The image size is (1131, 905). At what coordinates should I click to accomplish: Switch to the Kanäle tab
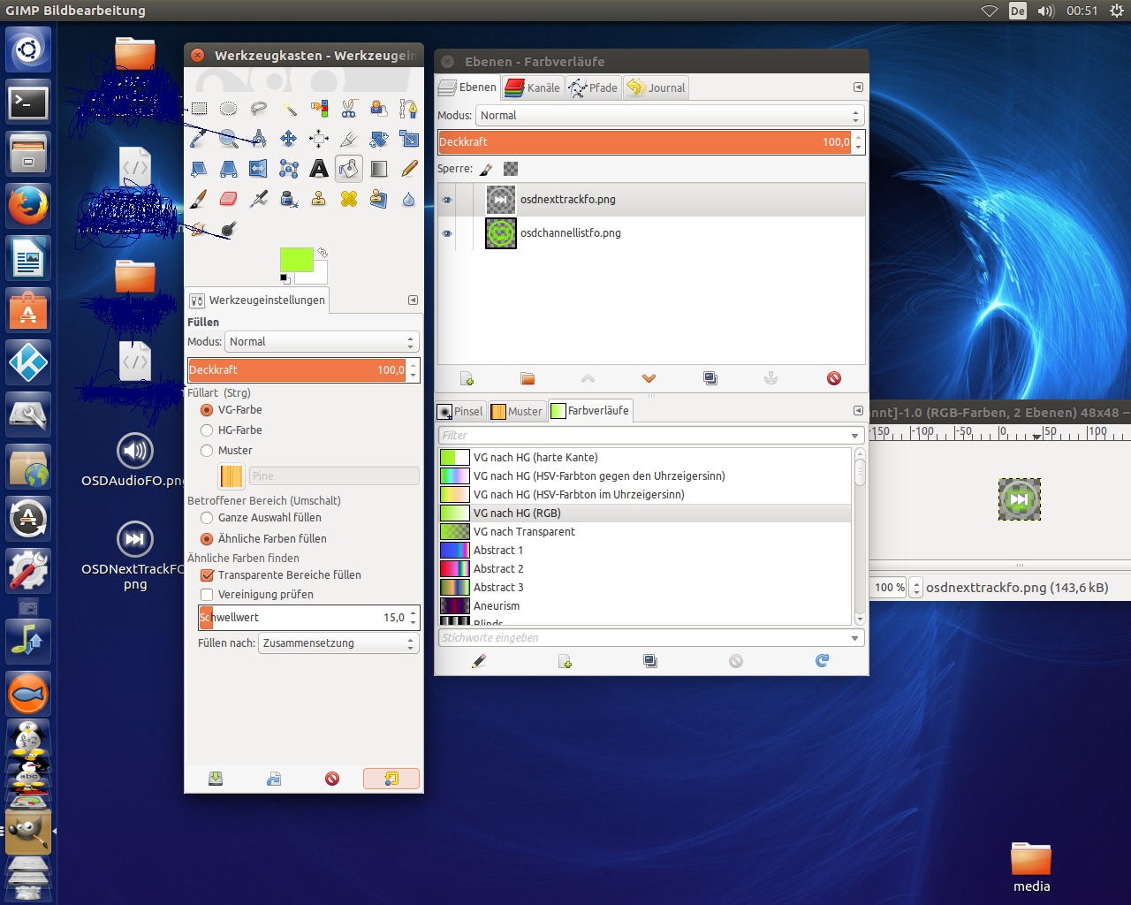tap(533, 87)
